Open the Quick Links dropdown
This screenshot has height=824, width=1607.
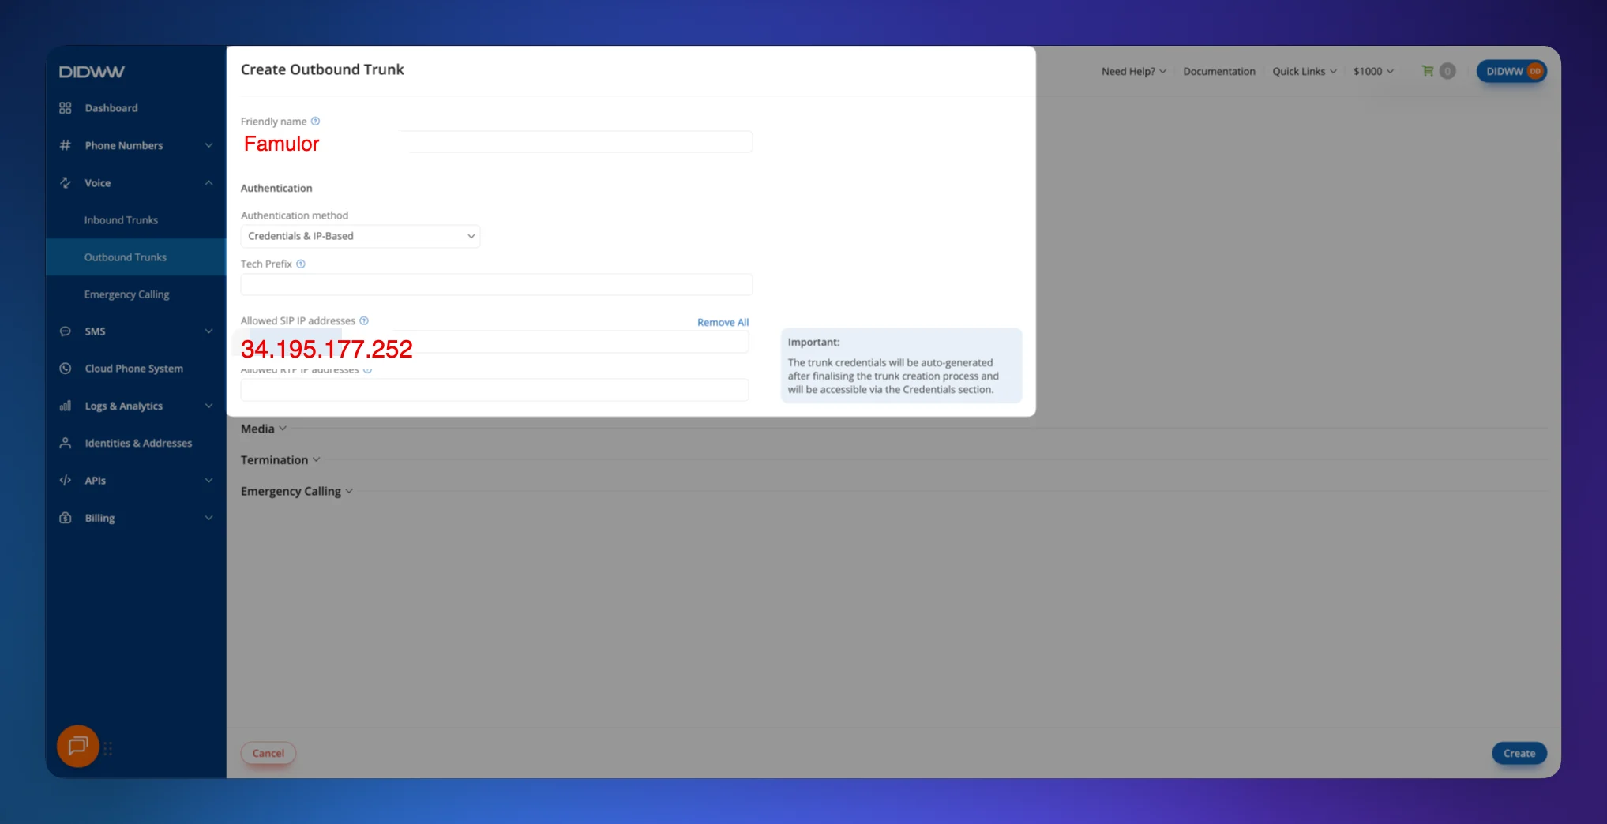pyautogui.click(x=1304, y=71)
